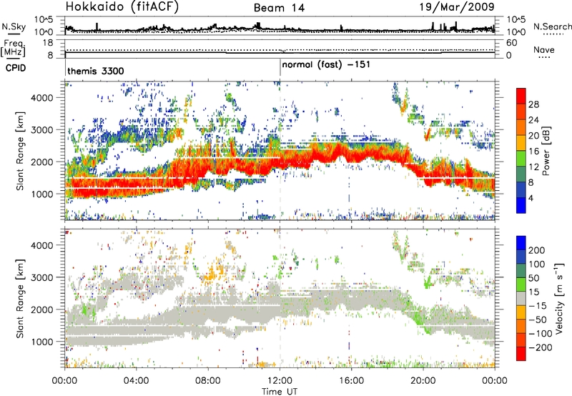Pick the teal Power segment between 8 and 12
Image resolution: width=572 pixels, height=396 pixels.
[x=521, y=174]
